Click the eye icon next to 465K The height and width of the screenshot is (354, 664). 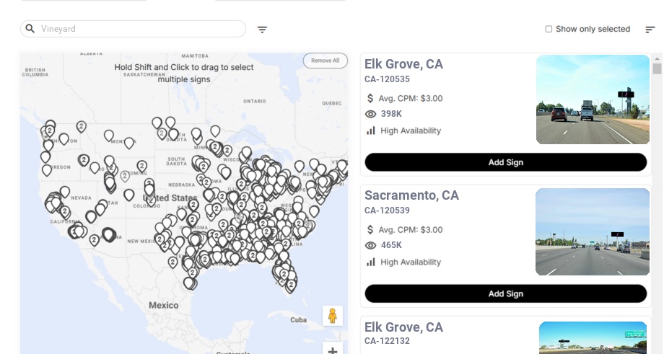pyautogui.click(x=371, y=245)
